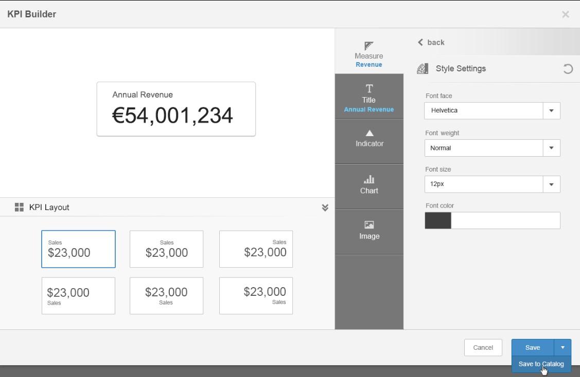
Task: Click the KPI Layout grid icon
Action: (20, 206)
